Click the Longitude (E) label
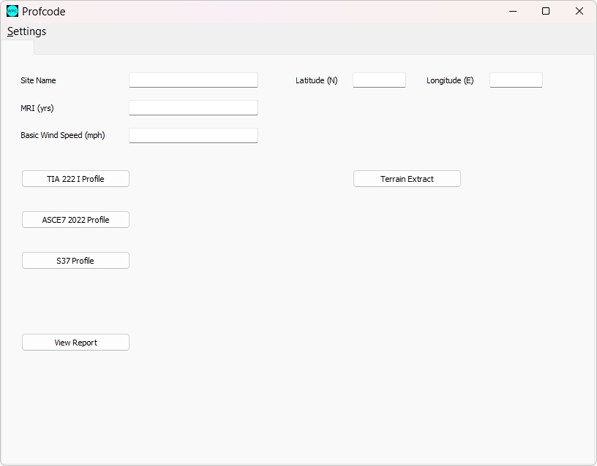Screen dimensions: 597x466 (450, 80)
